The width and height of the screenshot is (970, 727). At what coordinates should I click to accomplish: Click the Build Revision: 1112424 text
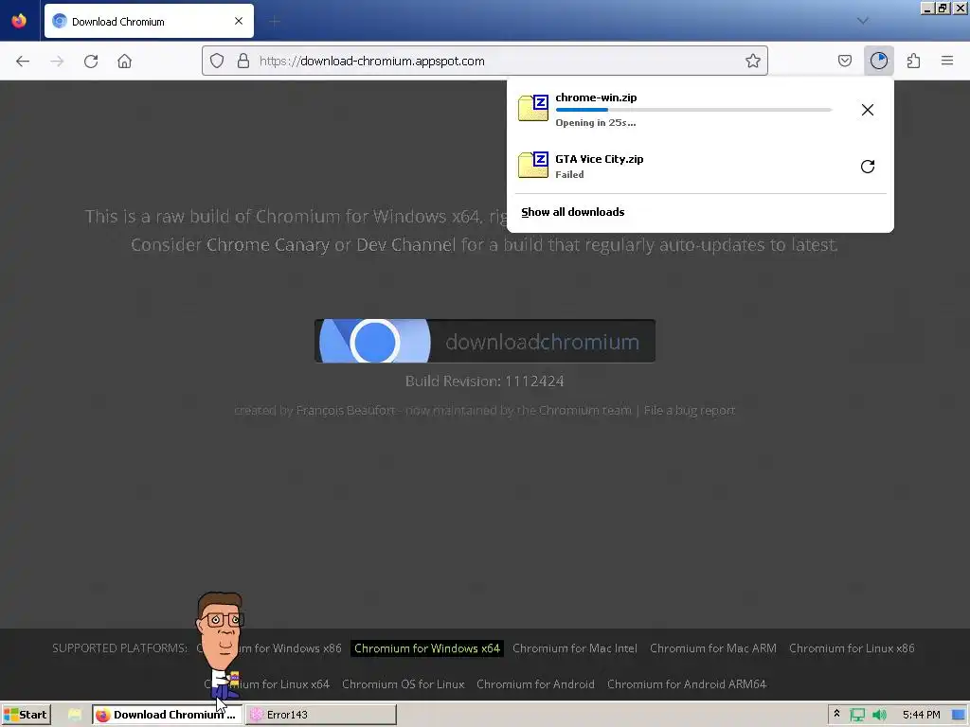(484, 381)
